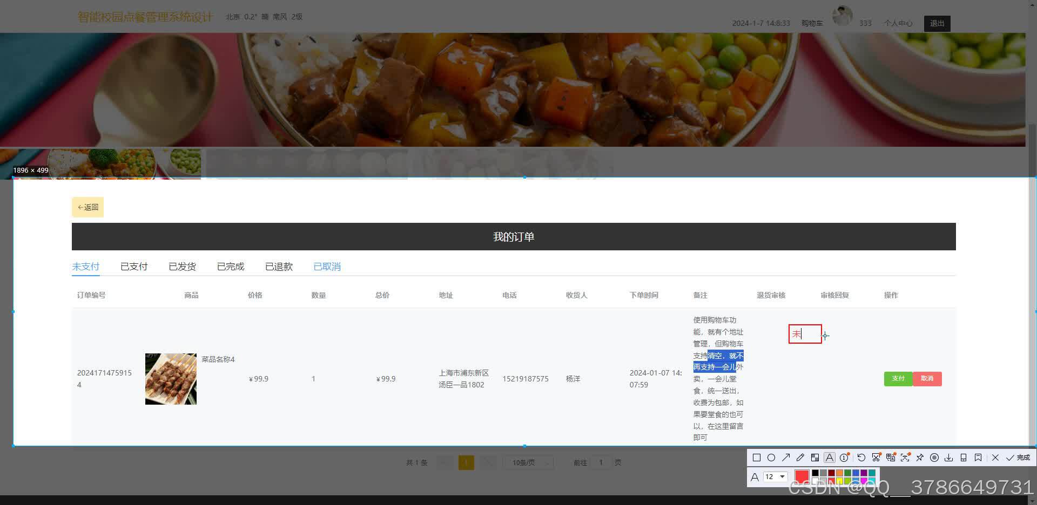Switch to the 已支付 order tab

point(133,266)
